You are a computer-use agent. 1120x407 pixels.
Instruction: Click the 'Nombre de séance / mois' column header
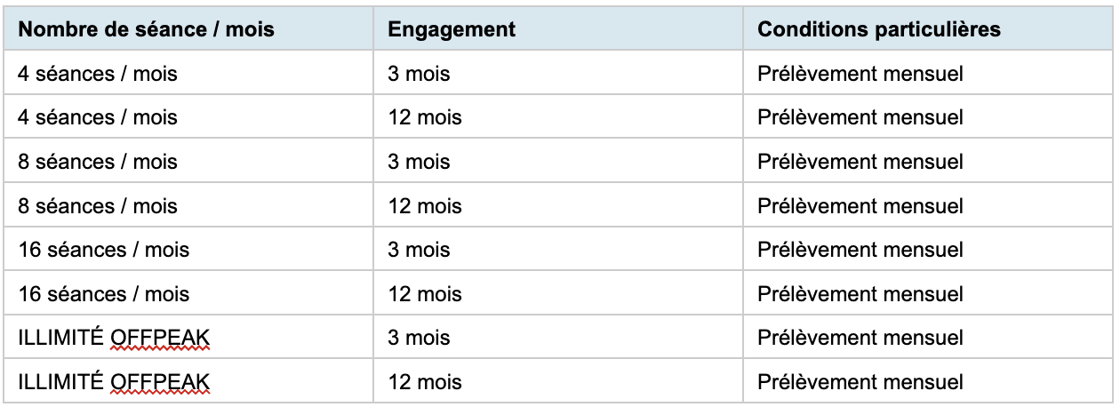click(x=189, y=29)
